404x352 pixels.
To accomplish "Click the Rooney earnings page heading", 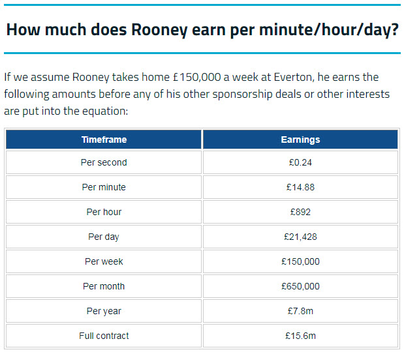I will tap(202, 29).
